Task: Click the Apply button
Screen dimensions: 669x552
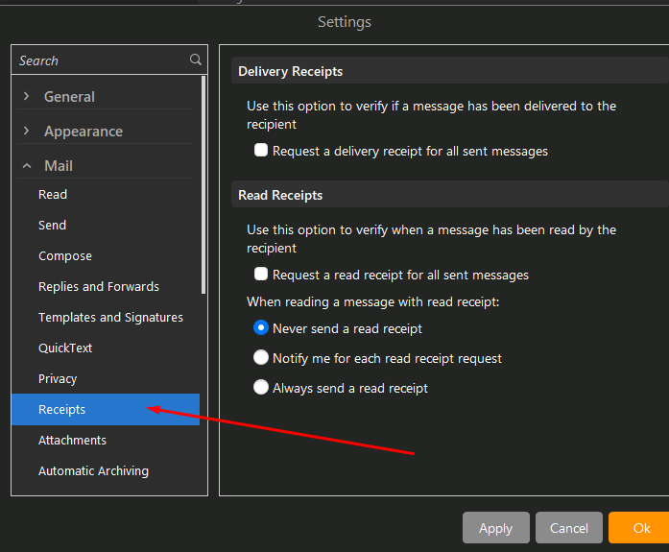Action: 496,528
